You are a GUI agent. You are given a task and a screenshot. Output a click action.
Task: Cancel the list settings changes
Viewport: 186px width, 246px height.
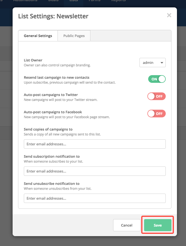(x=127, y=225)
